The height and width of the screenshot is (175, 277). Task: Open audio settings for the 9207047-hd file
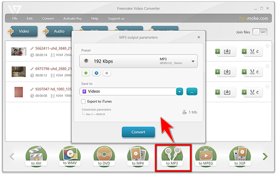(225, 92)
